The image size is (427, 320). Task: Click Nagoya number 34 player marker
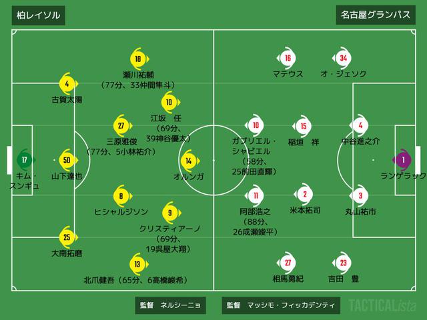342,58
